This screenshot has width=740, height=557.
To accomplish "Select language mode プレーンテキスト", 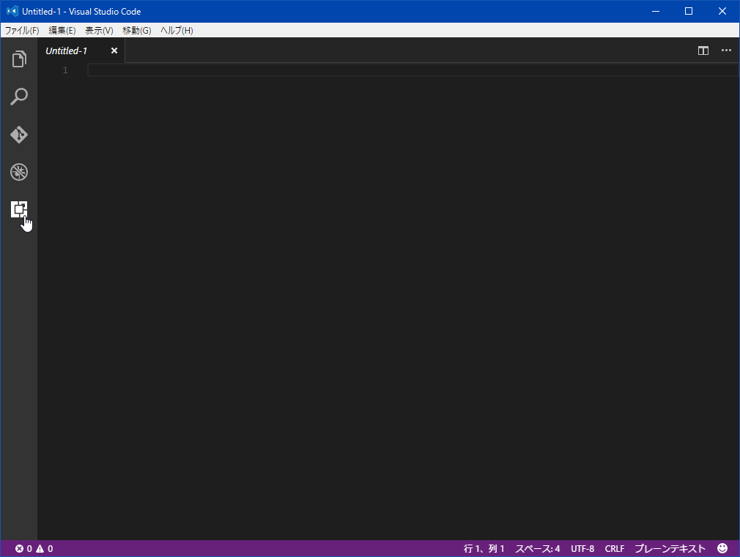I will point(670,548).
